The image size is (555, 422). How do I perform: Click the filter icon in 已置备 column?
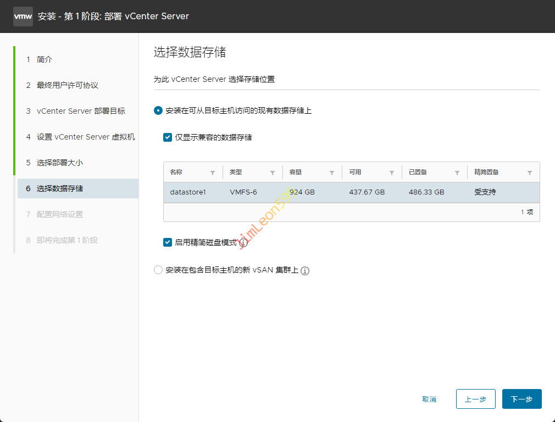pos(457,173)
